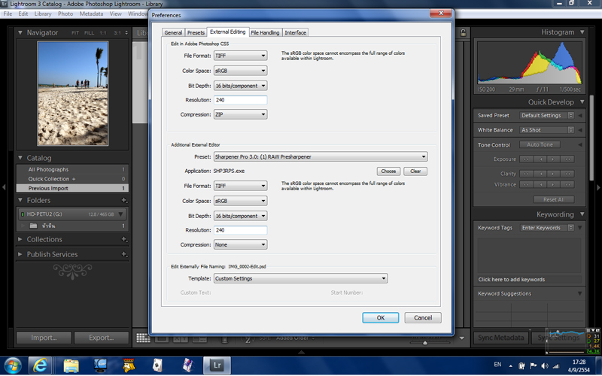Collapse the Folders panel

point(20,200)
